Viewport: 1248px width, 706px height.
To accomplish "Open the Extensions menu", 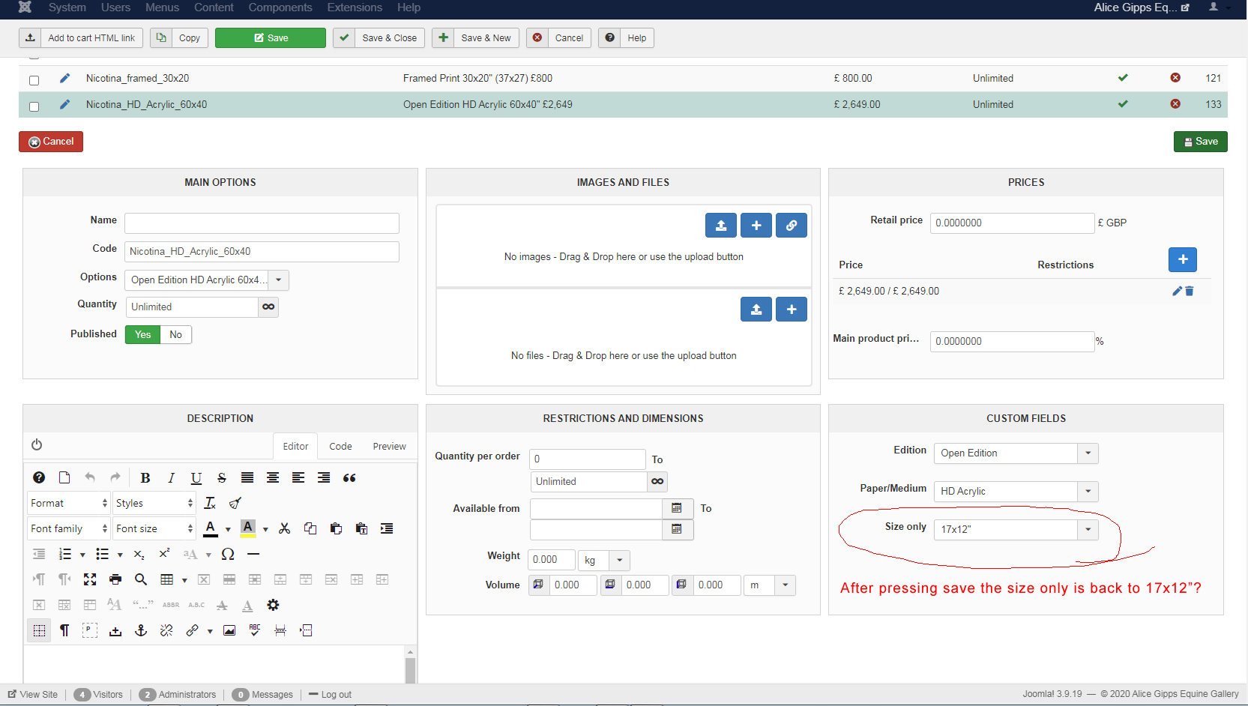I will [x=355, y=7].
